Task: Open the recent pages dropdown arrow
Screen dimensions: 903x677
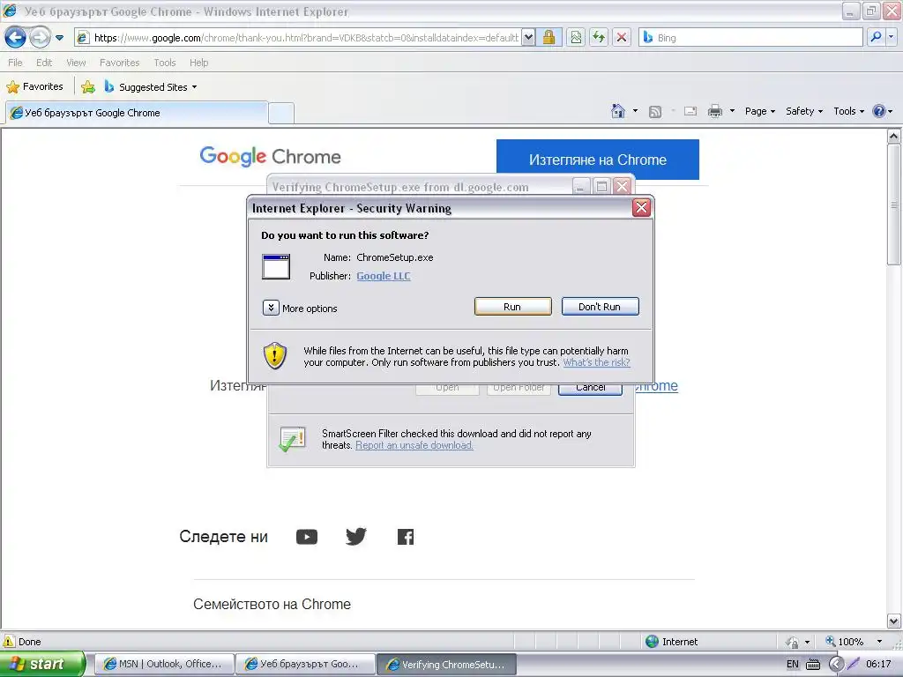Action: (x=59, y=38)
